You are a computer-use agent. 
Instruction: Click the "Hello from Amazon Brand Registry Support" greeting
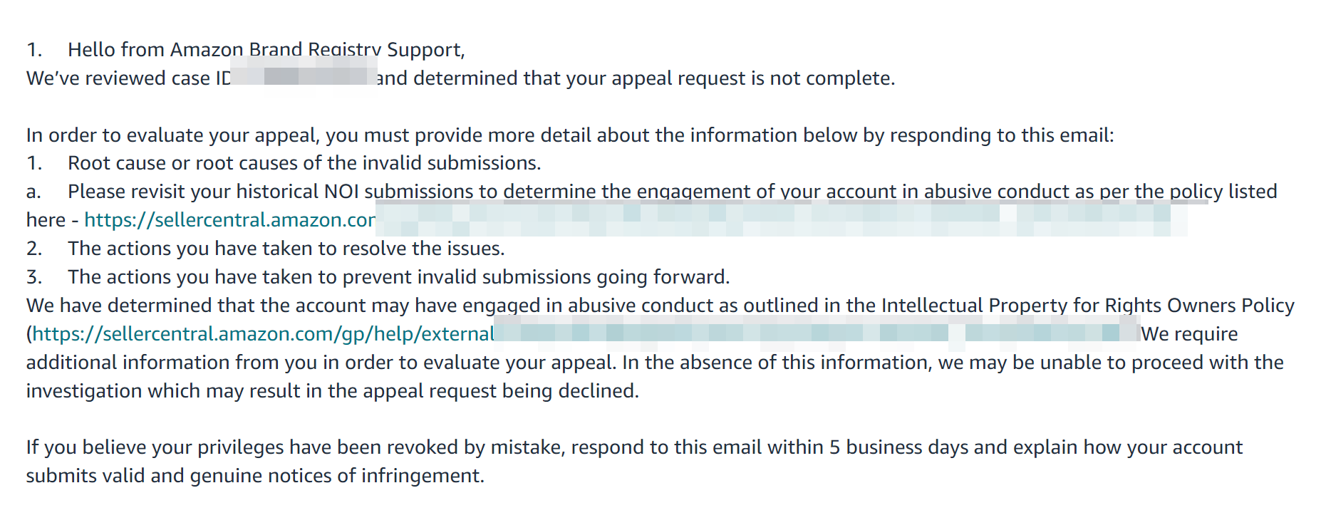[x=266, y=50]
